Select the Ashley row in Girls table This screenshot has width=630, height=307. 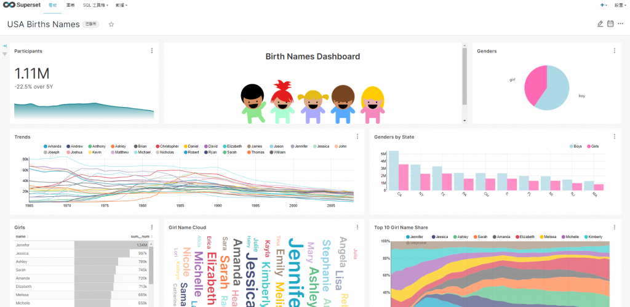pyautogui.click(x=82, y=261)
